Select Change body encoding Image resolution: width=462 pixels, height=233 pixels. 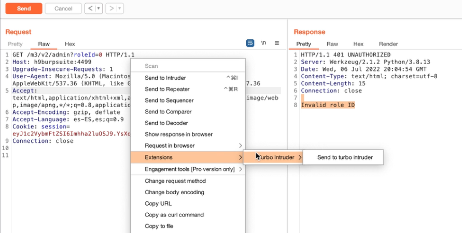[x=188, y=192]
